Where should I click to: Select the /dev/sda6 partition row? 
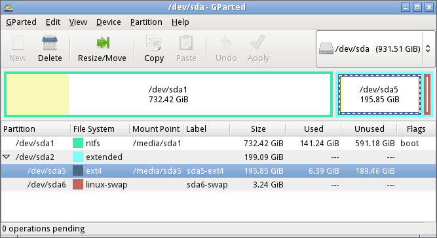pyautogui.click(x=219, y=184)
